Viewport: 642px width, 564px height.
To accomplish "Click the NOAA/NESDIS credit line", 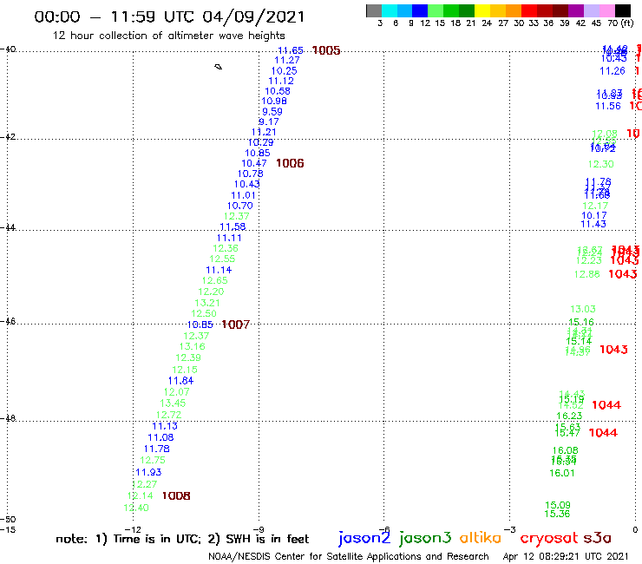I will coord(349,556).
